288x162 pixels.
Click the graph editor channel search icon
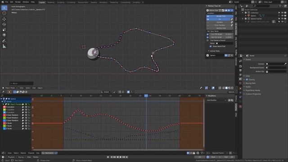tap(2, 95)
